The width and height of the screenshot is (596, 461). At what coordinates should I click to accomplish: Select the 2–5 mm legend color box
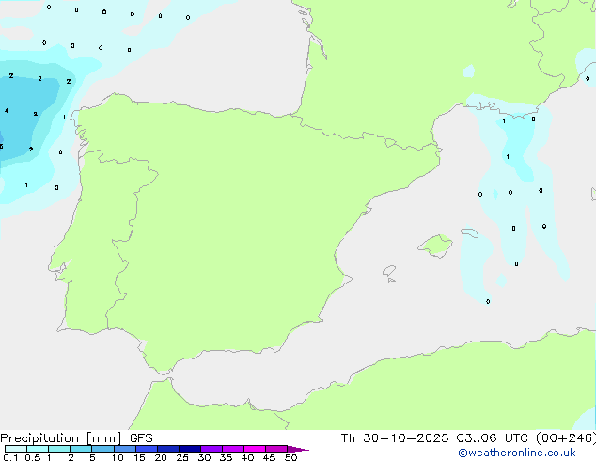[x=81, y=449]
